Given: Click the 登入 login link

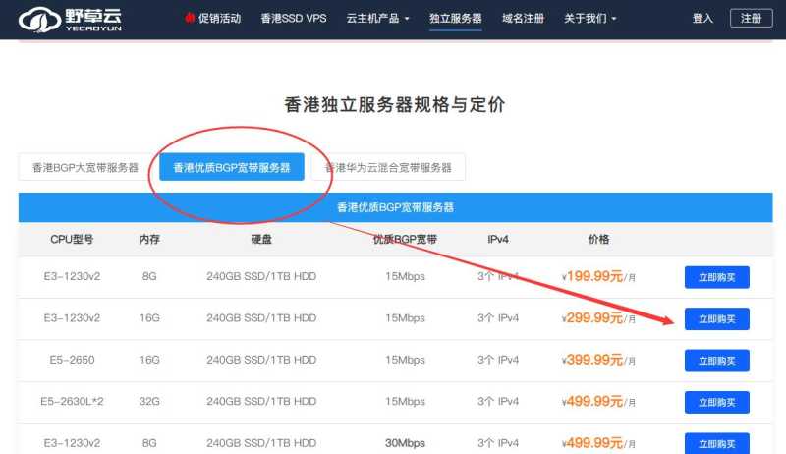Looking at the screenshot, I should coord(702,19).
